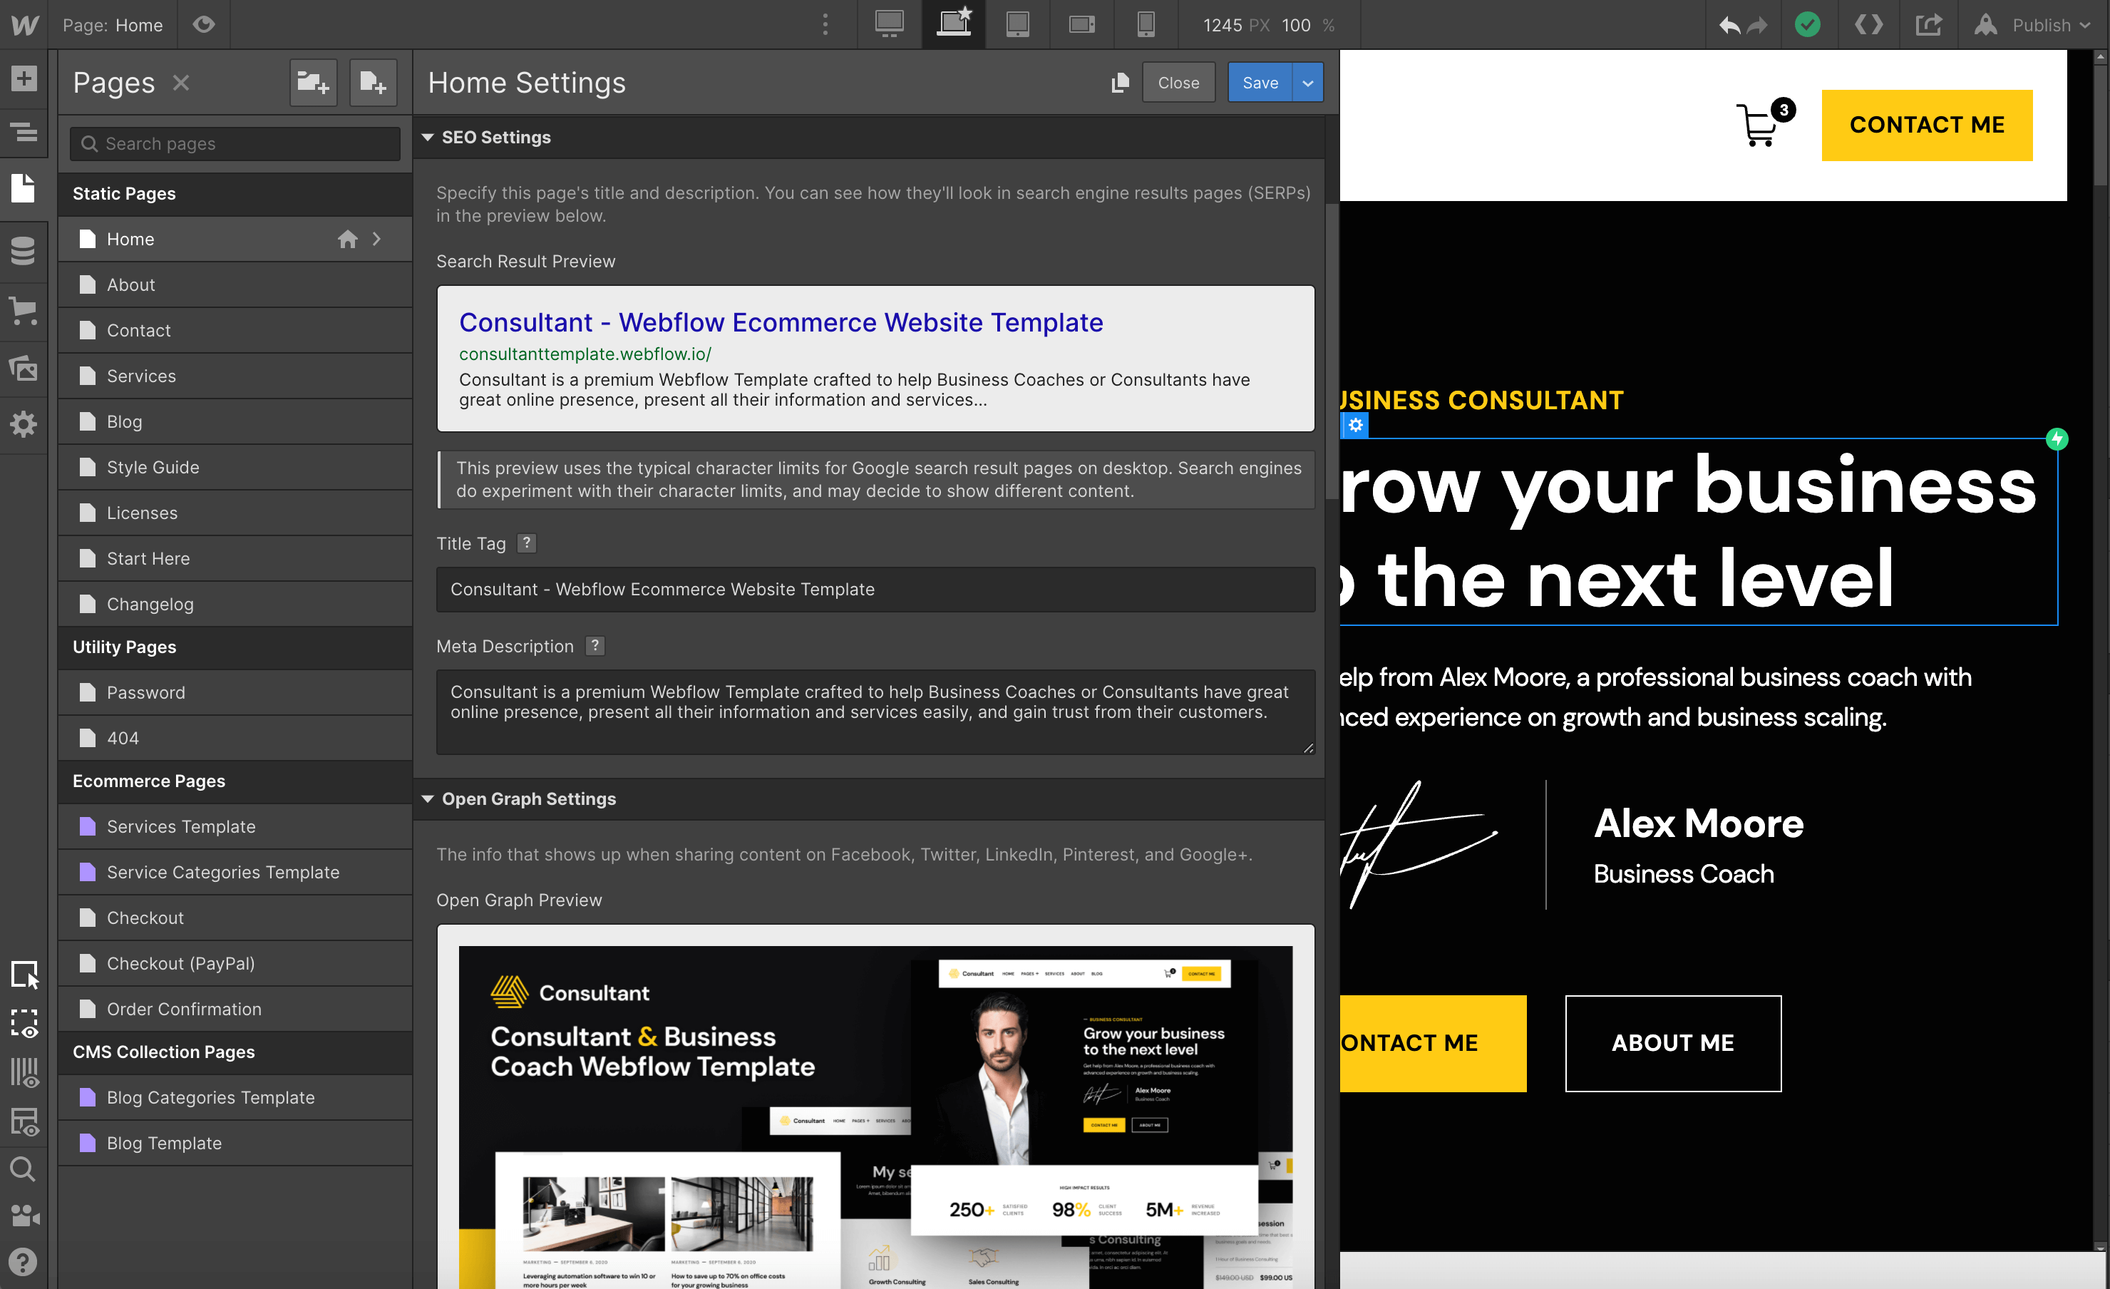Screen dimensions: 2110x1289
Task: Toggle element edge visibility icon
Action: click(x=23, y=1022)
